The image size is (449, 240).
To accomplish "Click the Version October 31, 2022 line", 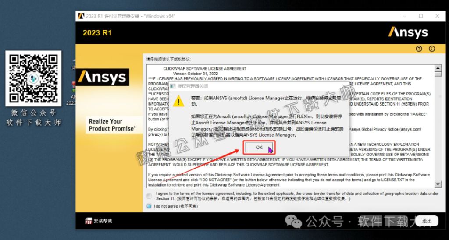I will click(x=195, y=74).
